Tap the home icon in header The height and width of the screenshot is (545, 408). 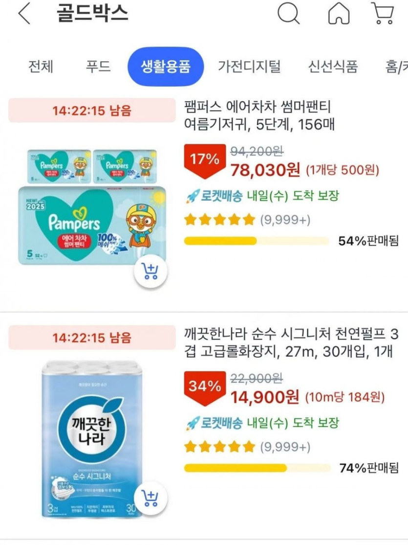click(339, 14)
